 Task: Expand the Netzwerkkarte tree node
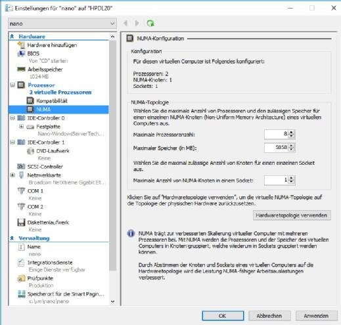(x=12, y=175)
